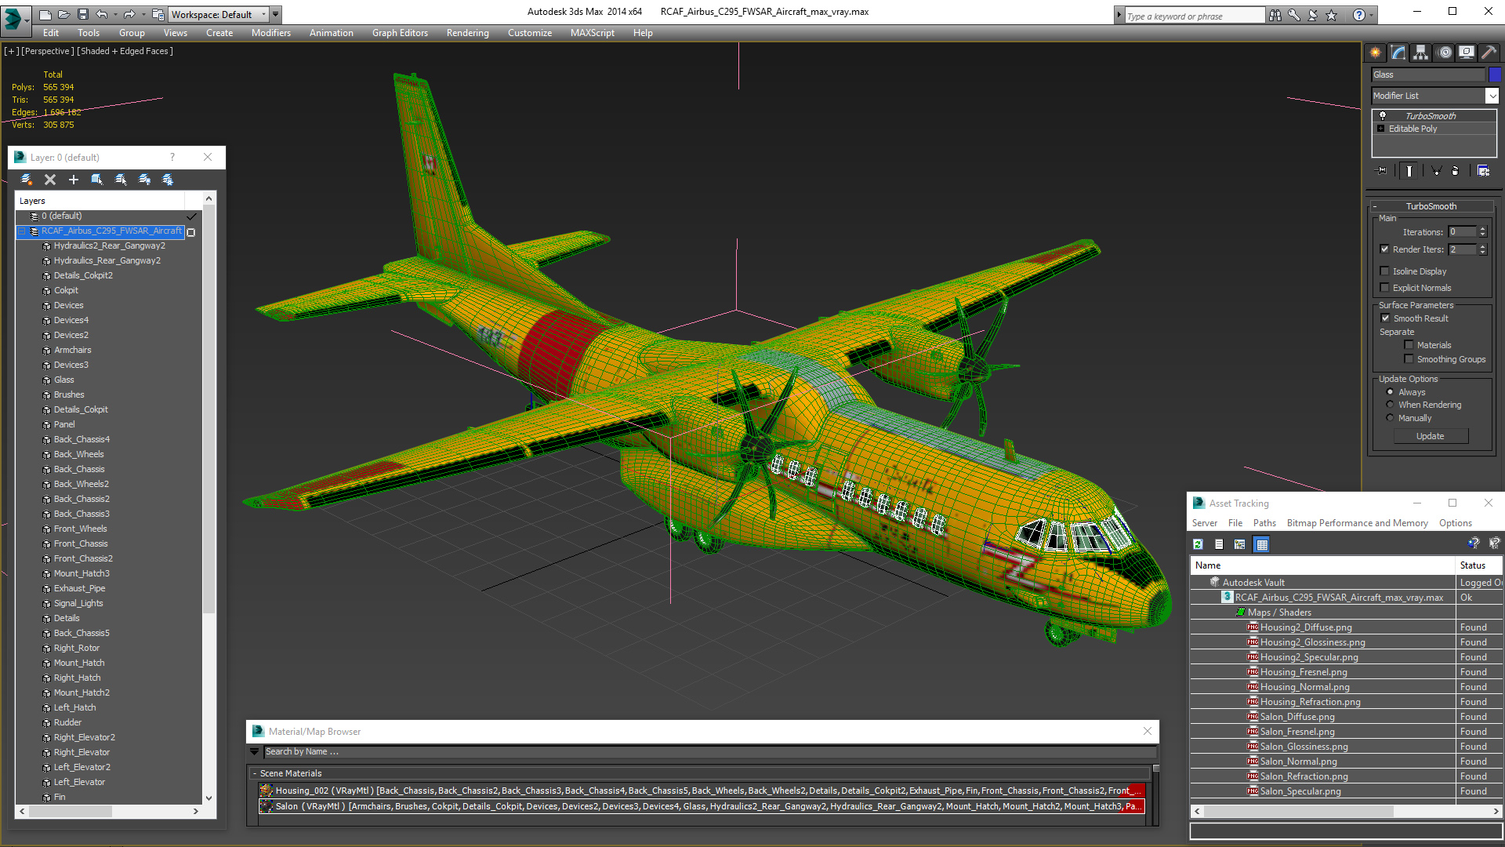
Task: Click Refresh icon in Asset Tracking toolbar
Action: (1198, 544)
